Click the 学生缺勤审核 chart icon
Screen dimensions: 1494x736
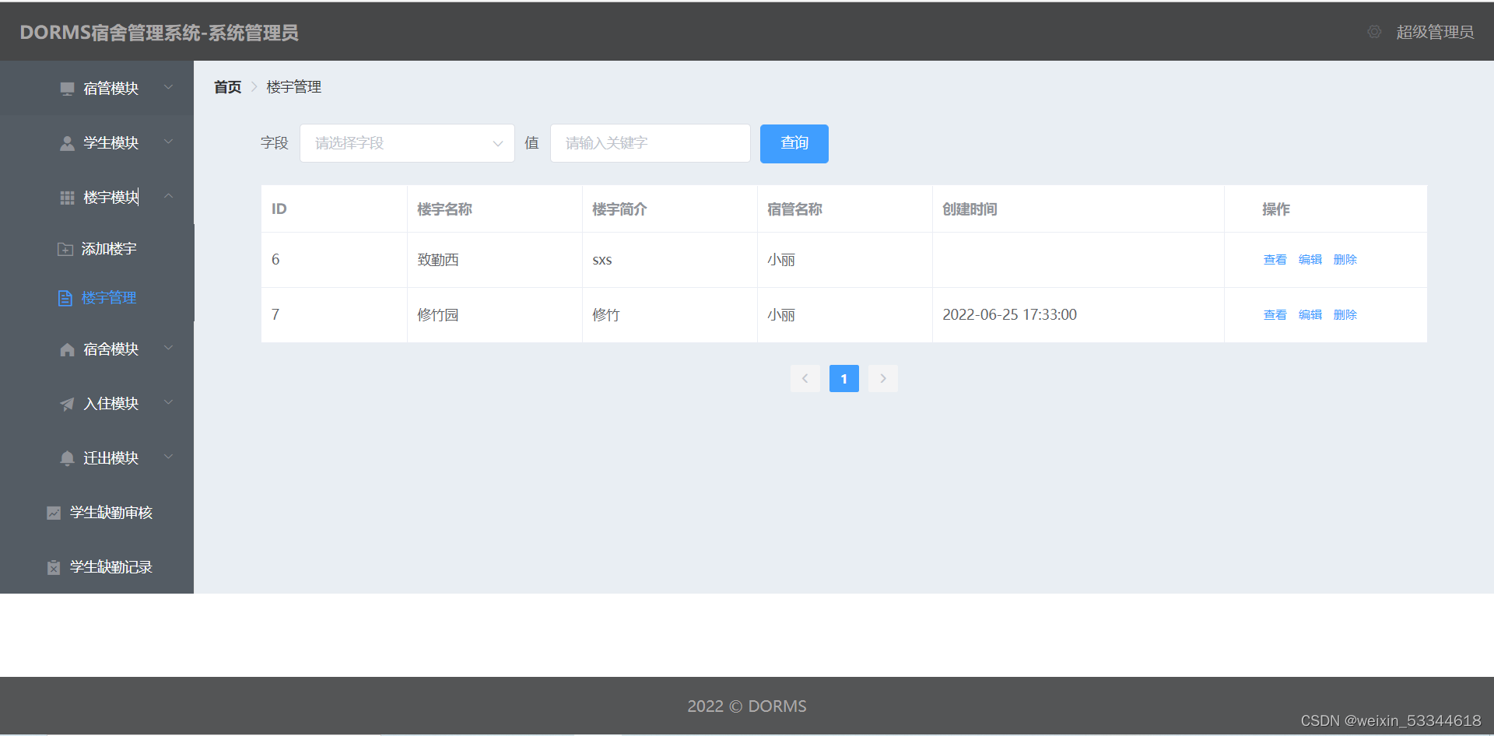click(x=54, y=513)
